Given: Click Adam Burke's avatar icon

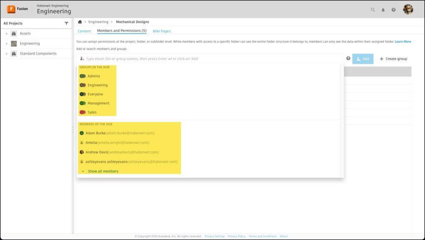Looking at the screenshot, I should pos(82,133).
